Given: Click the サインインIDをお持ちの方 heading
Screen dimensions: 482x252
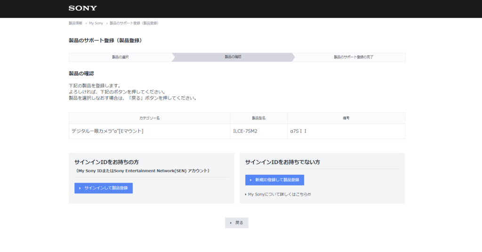Looking at the screenshot, I should [107, 162].
